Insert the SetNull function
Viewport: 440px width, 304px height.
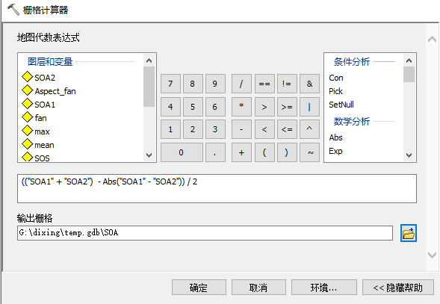tap(341, 105)
